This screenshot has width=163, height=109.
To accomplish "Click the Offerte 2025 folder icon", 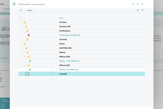I will [x=29, y=65].
